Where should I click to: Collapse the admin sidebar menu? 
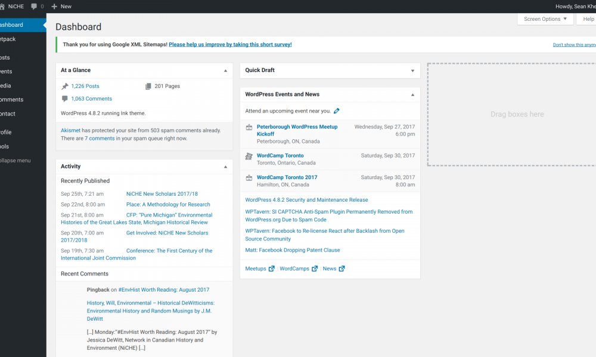15,161
